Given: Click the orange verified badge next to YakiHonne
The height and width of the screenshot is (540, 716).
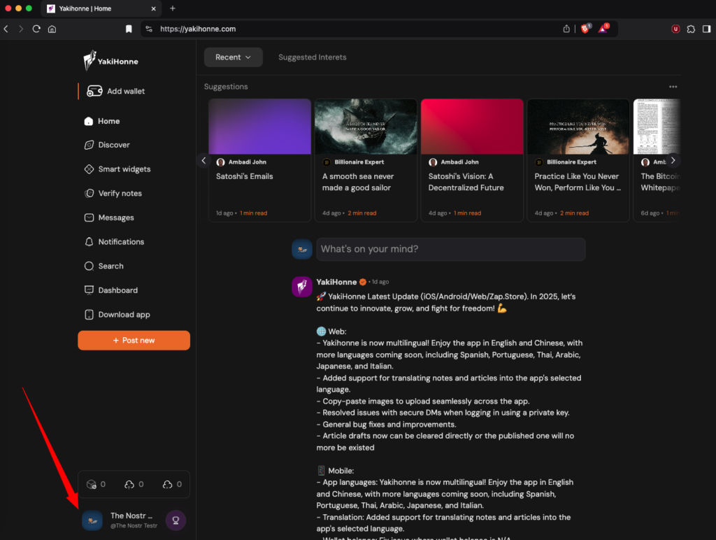Looking at the screenshot, I should pyautogui.click(x=363, y=282).
